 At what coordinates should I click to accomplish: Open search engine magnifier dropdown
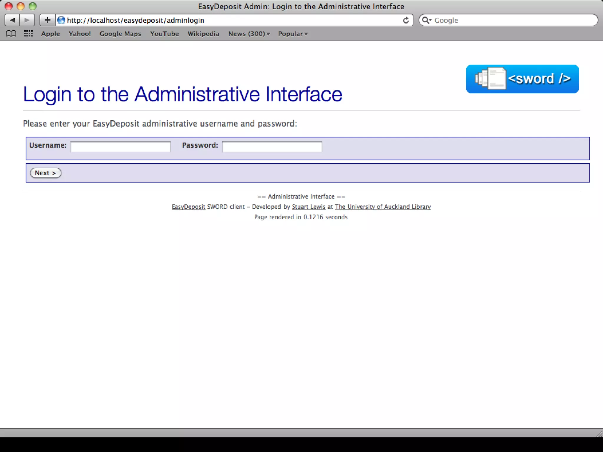click(x=426, y=20)
